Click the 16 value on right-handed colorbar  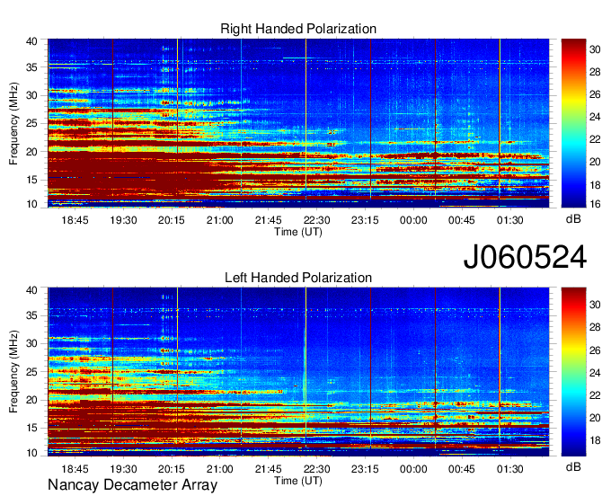click(595, 204)
